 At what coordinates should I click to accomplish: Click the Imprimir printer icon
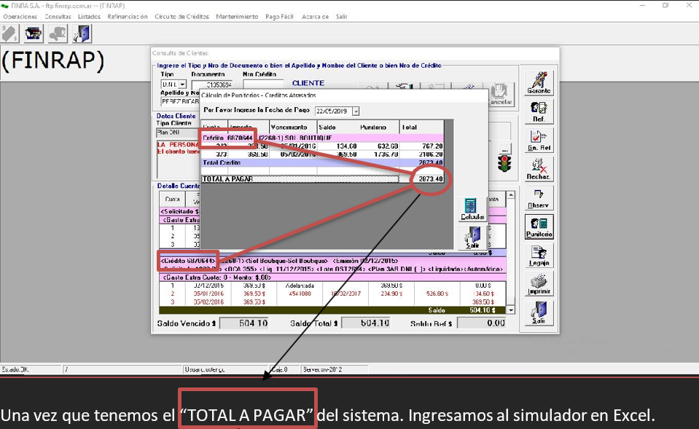[539, 284]
